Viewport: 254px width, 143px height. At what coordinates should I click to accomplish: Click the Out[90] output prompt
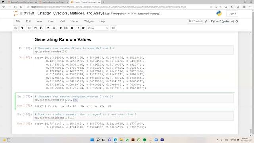25,58
